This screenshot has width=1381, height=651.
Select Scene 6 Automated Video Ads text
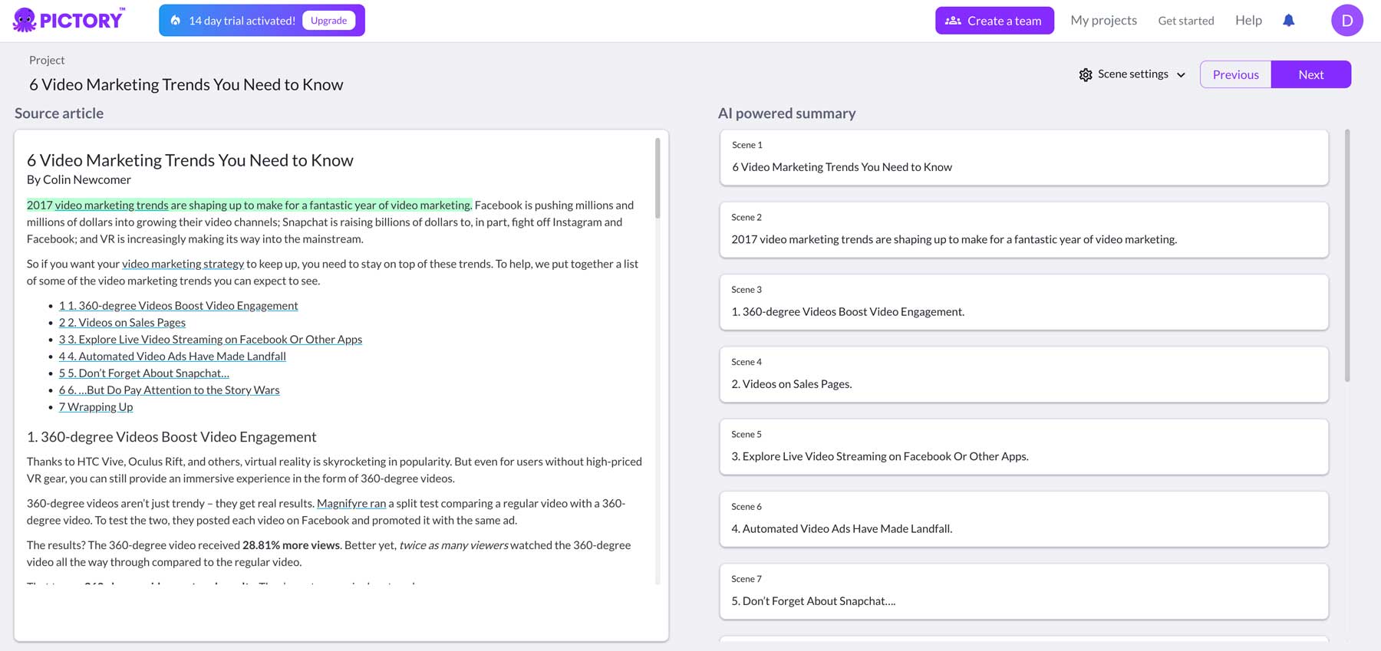click(842, 529)
